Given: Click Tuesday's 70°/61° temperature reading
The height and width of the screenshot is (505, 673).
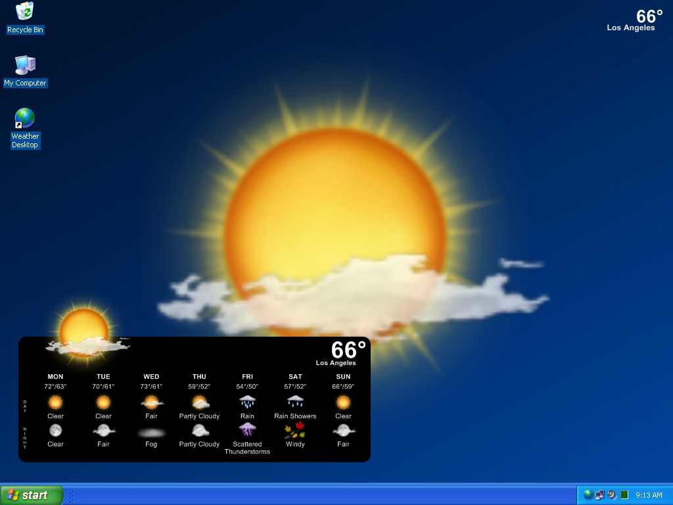Looking at the screenshot, I should point(103,387).
